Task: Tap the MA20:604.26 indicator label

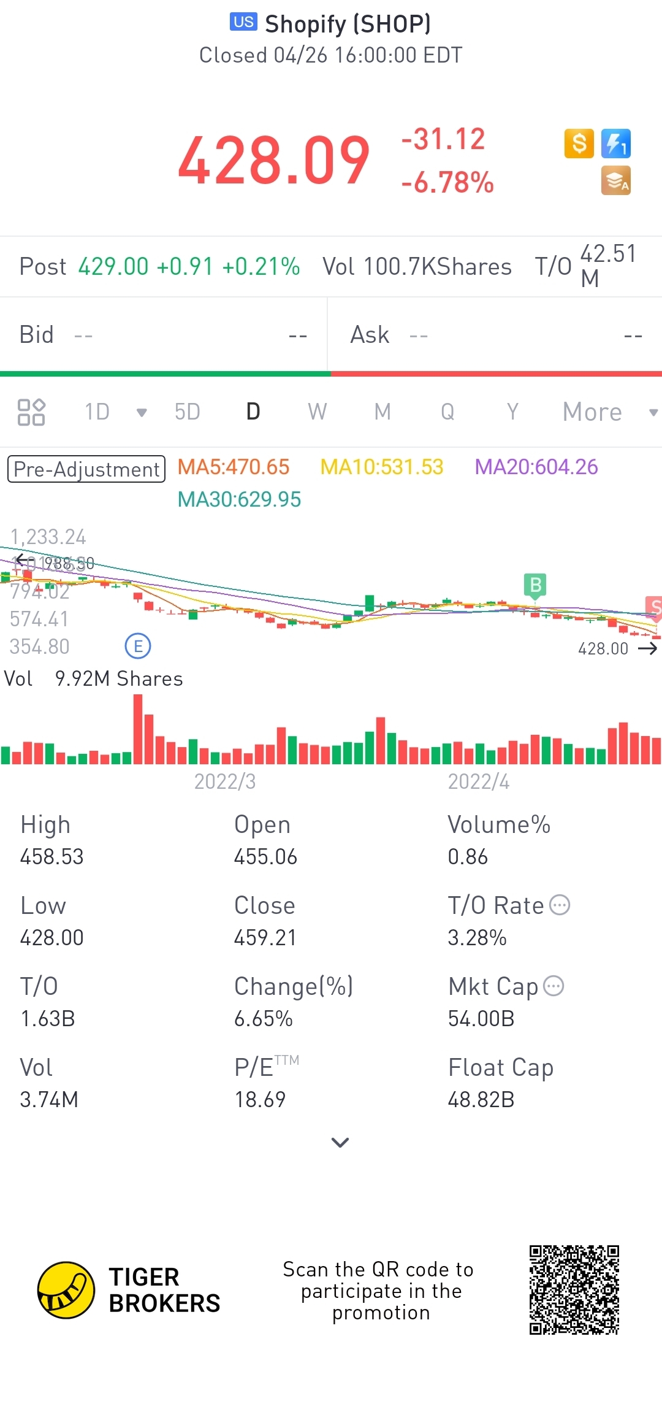Action: point(536,467)
